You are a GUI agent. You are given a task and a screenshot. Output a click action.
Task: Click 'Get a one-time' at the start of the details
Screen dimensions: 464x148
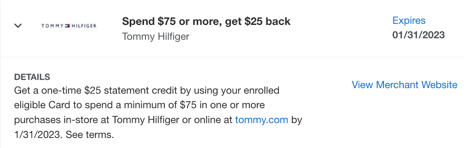coord(48,90)
